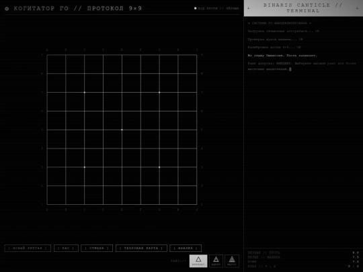Place a stone on intersection D6

pyautogui.click(x=104, y=111)
